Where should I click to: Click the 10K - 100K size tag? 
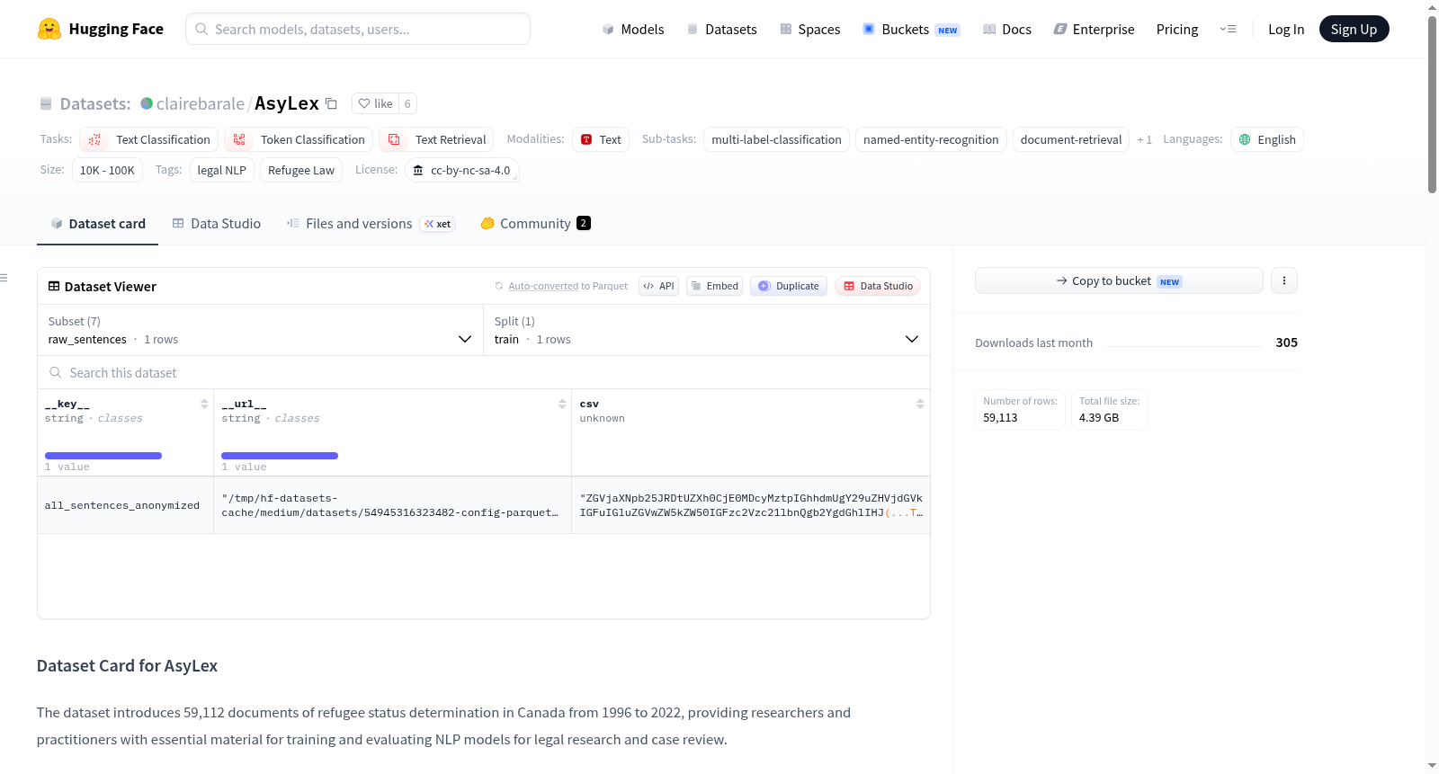[107, 170]
